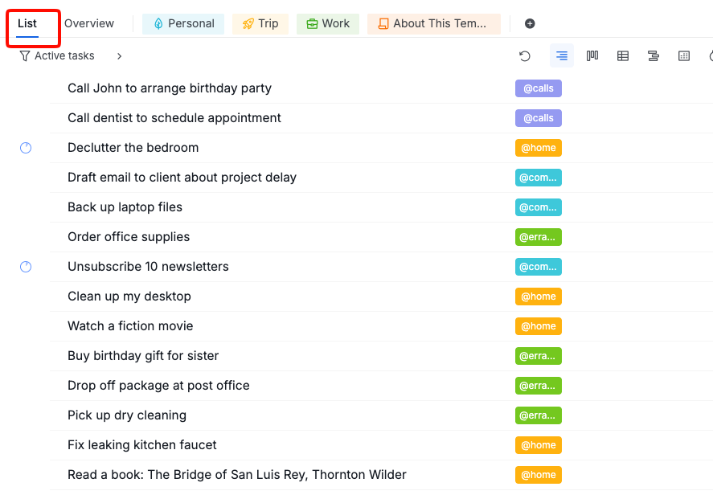Viewport: 713px width, 499px height.
Task: Click @erra... tag on Drop off package row
Action: pos(539,386)
